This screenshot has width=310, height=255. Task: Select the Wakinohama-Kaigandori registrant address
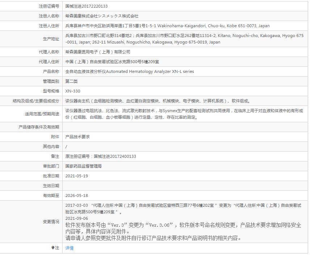167,26
